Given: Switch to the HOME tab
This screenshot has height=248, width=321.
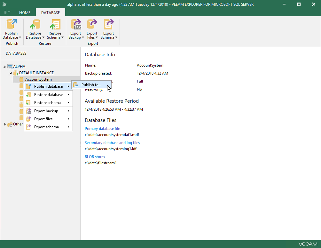Looking at the screenshot, I should 25,13.
